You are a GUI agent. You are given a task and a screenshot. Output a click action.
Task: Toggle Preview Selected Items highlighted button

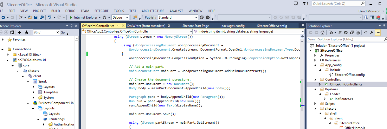(x=378, y=33)
